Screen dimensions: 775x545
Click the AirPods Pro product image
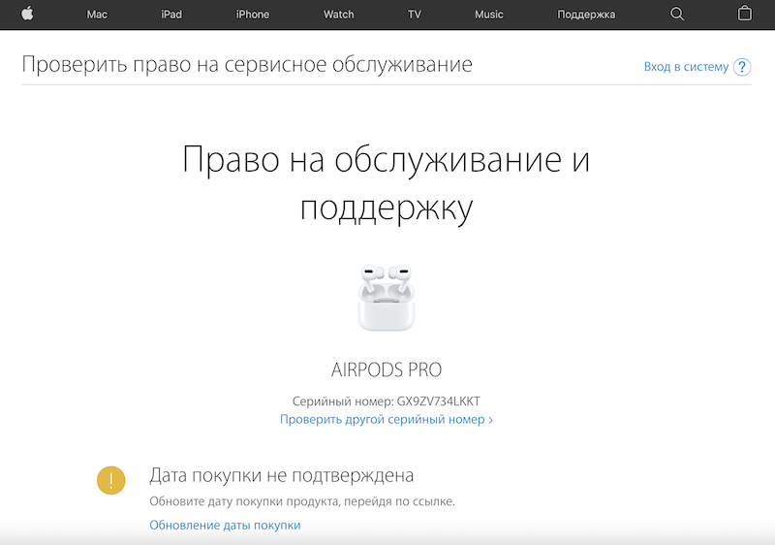[387, 297]
